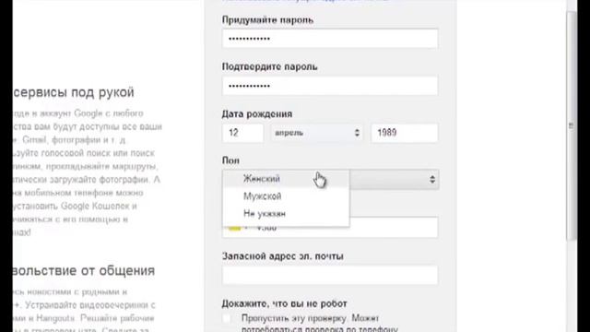
Task: Open the birth month dropdown showing апрель
Action: [317, 133]
